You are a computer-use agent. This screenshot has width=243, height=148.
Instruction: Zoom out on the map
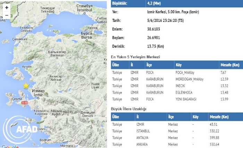[x=7, y=16]
